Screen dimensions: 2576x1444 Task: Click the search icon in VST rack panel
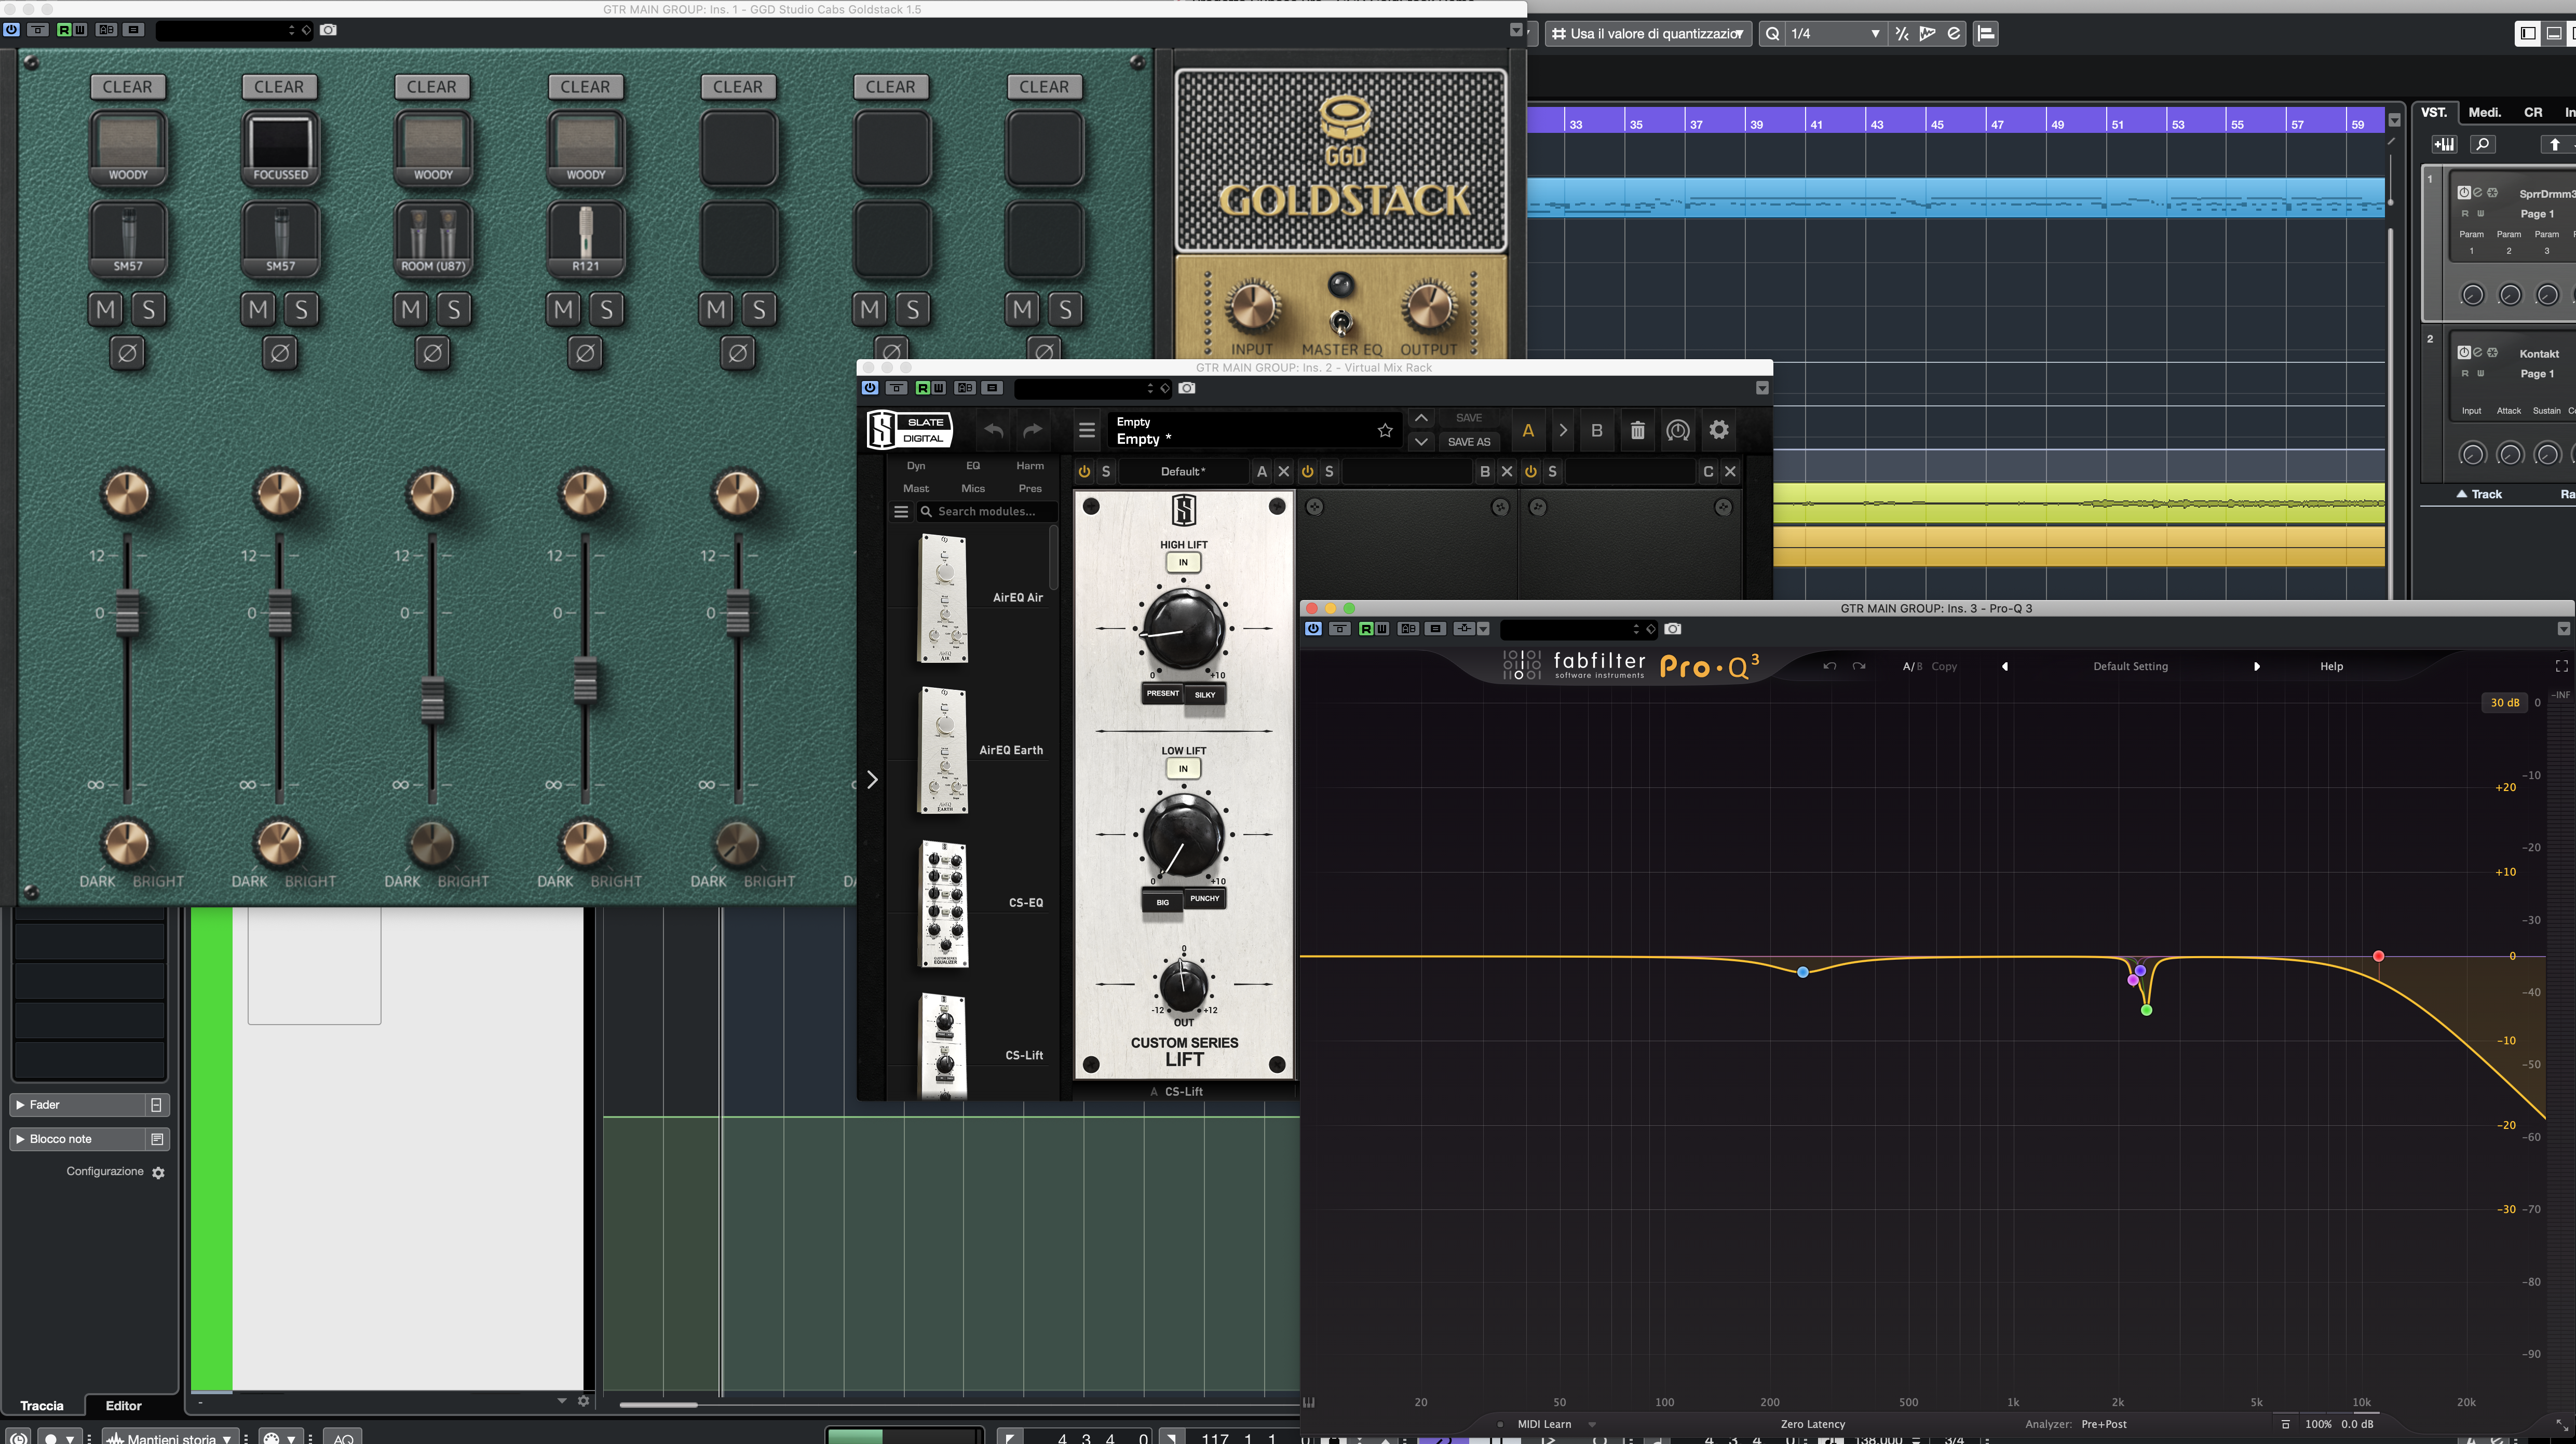[x=2482, y=144]
